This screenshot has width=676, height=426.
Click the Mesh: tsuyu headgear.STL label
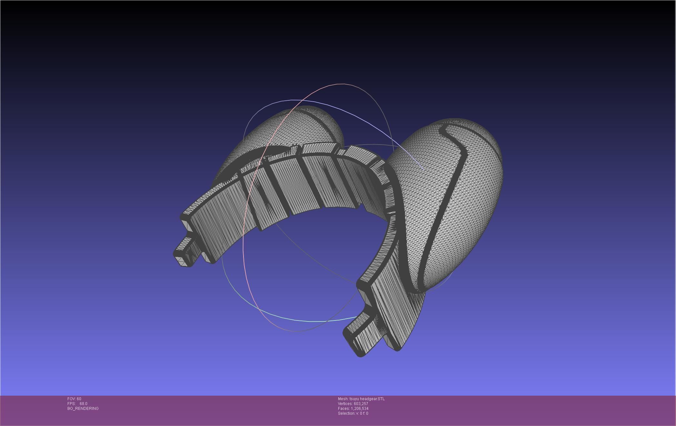(361, 399)
